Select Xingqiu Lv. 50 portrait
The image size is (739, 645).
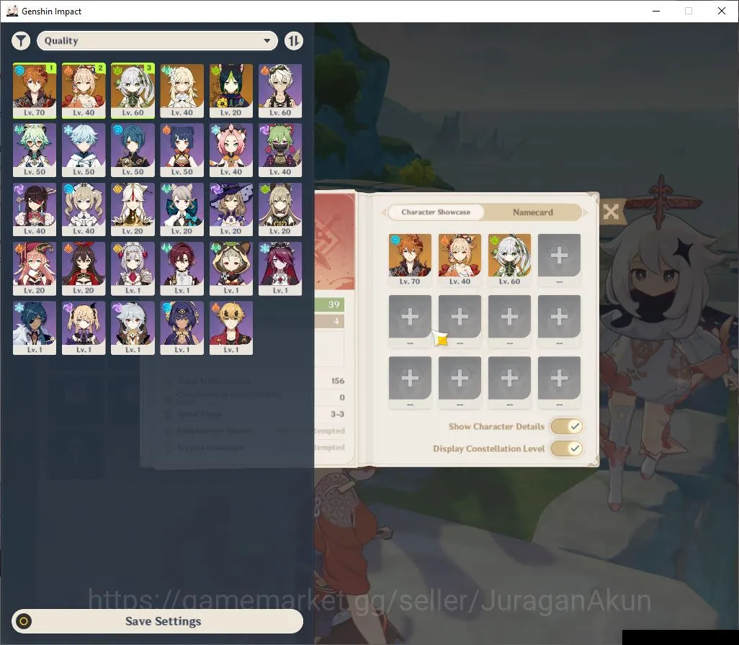tap(133, 150)
